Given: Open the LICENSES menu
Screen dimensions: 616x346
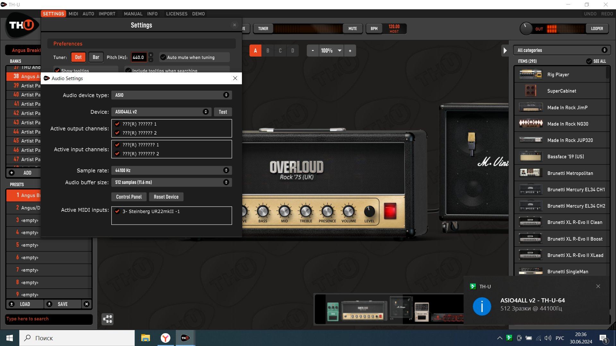Looking at the screenshot, I should tap(176, 14).
